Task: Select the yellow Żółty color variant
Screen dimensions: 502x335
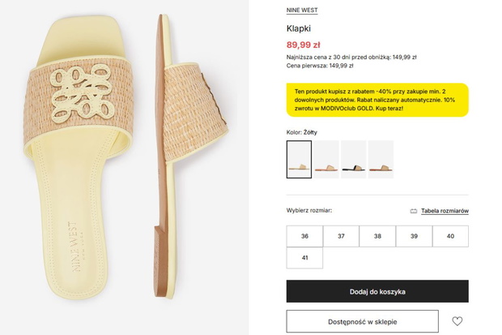Action: (299, 159)
